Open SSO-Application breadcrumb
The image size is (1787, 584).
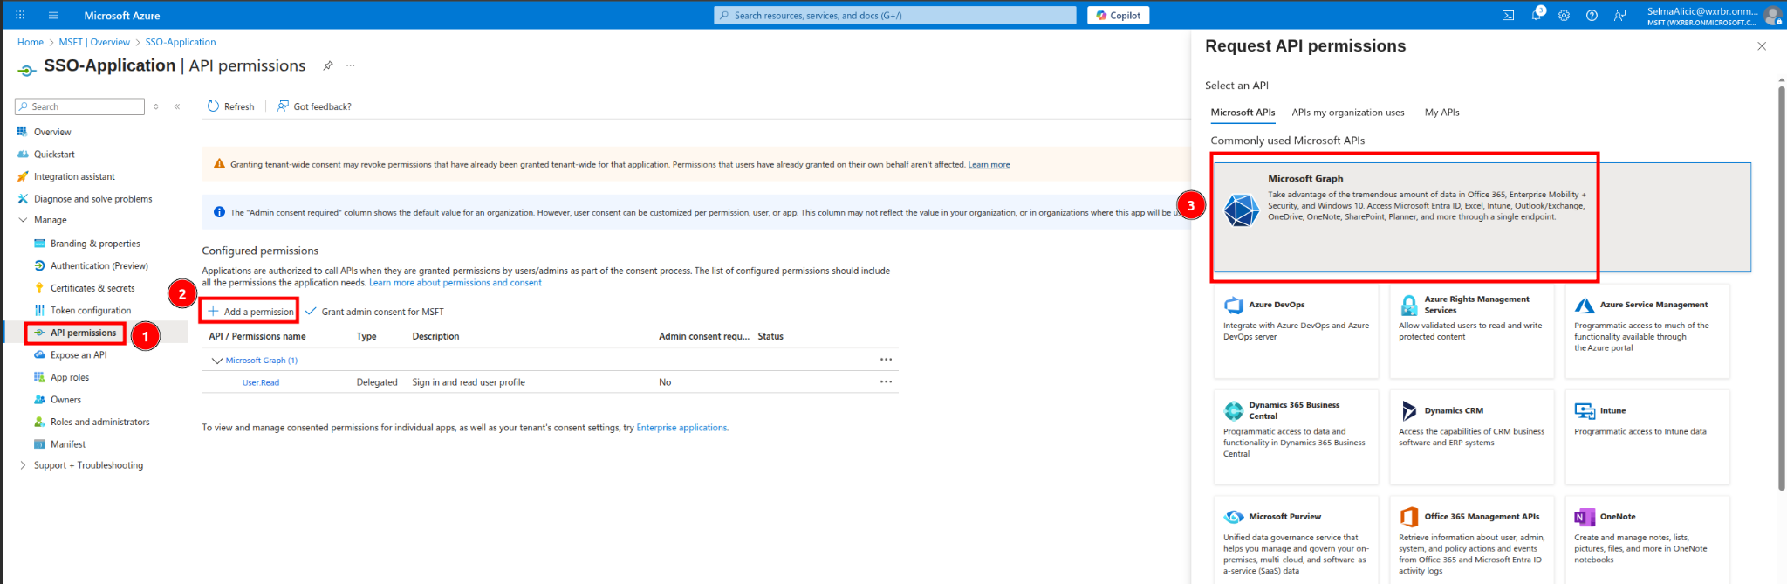pos(181,42)
